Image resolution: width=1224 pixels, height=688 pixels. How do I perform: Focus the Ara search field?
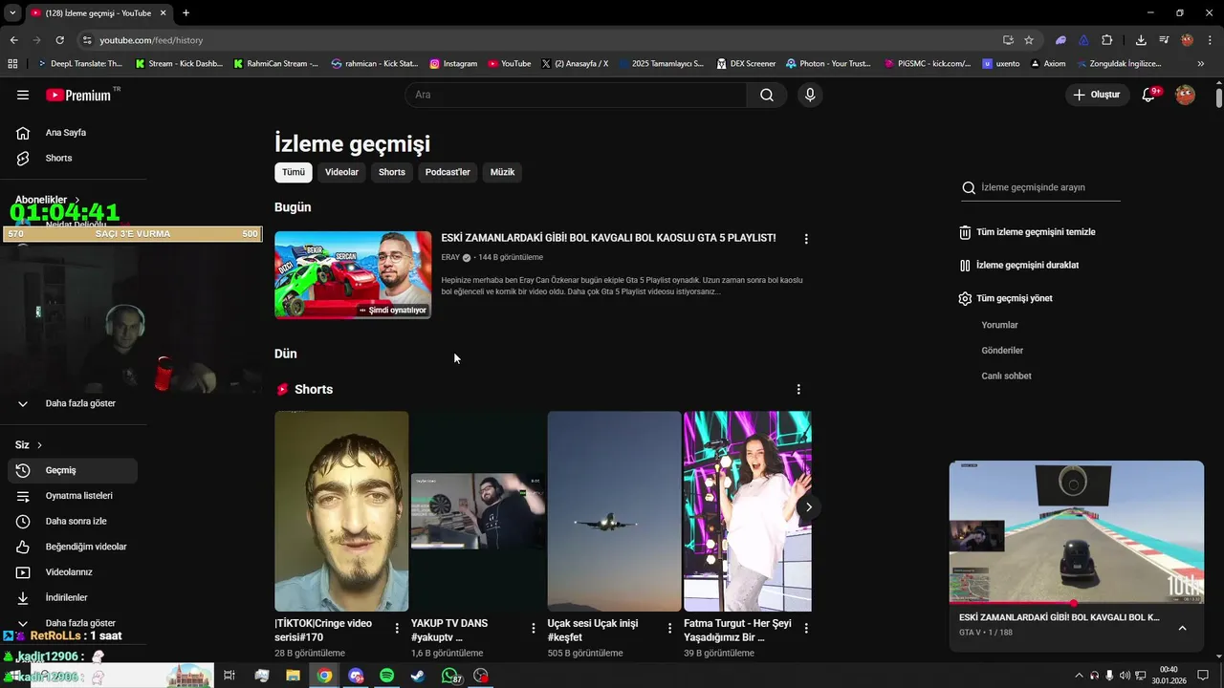[x=576, y=95]
